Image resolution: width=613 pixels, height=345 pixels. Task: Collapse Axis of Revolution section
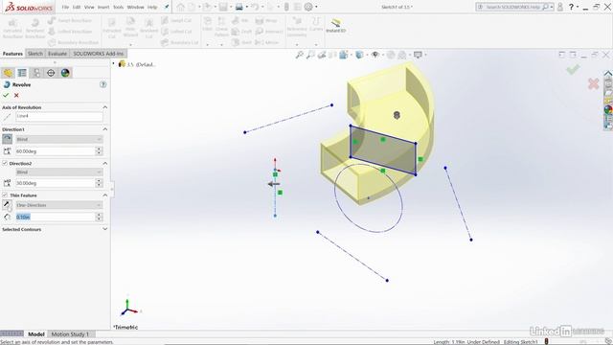point(104,107)
